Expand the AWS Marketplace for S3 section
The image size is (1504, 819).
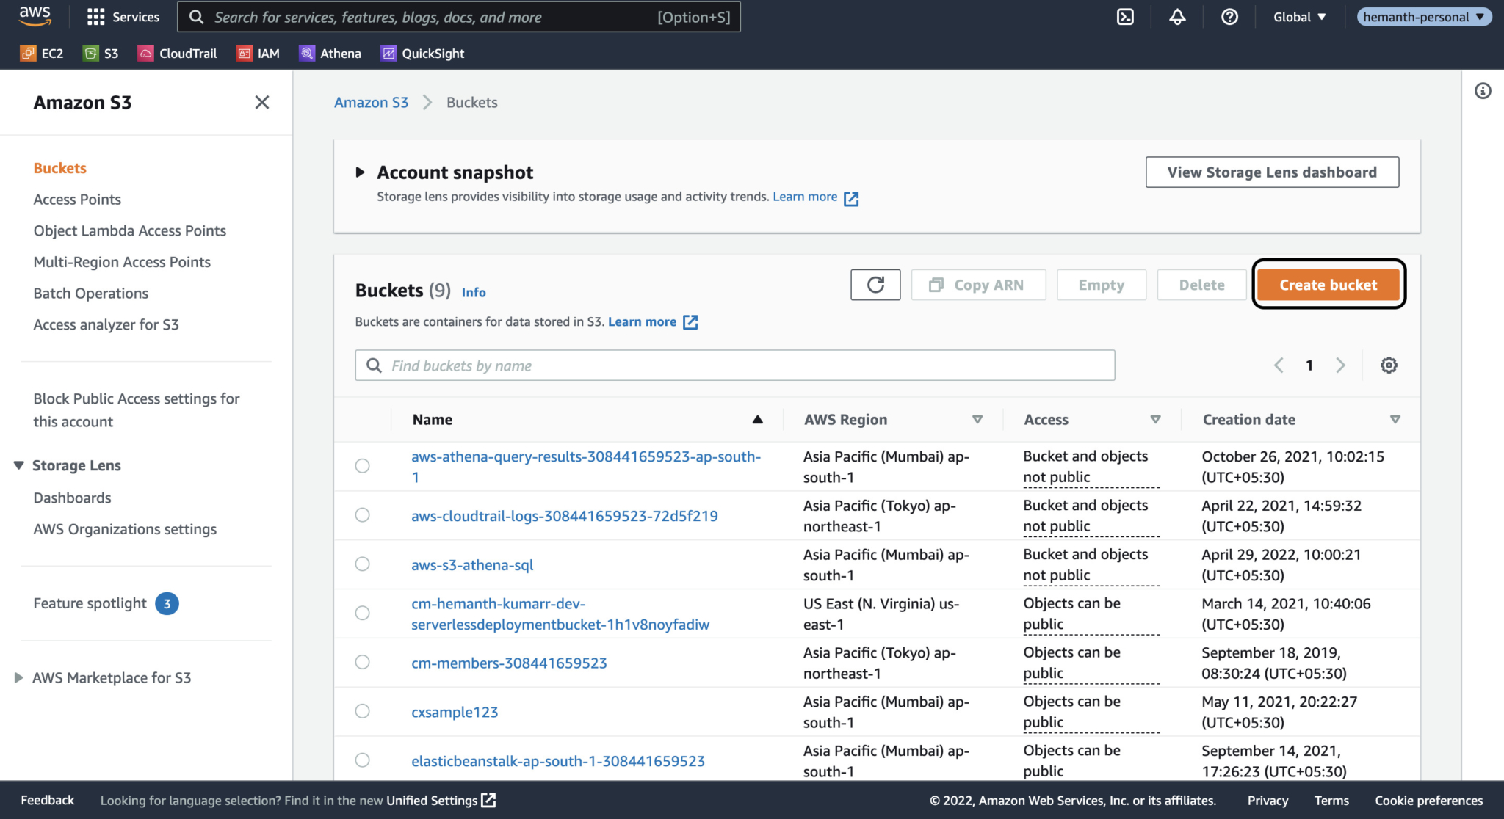click(18, 677)
